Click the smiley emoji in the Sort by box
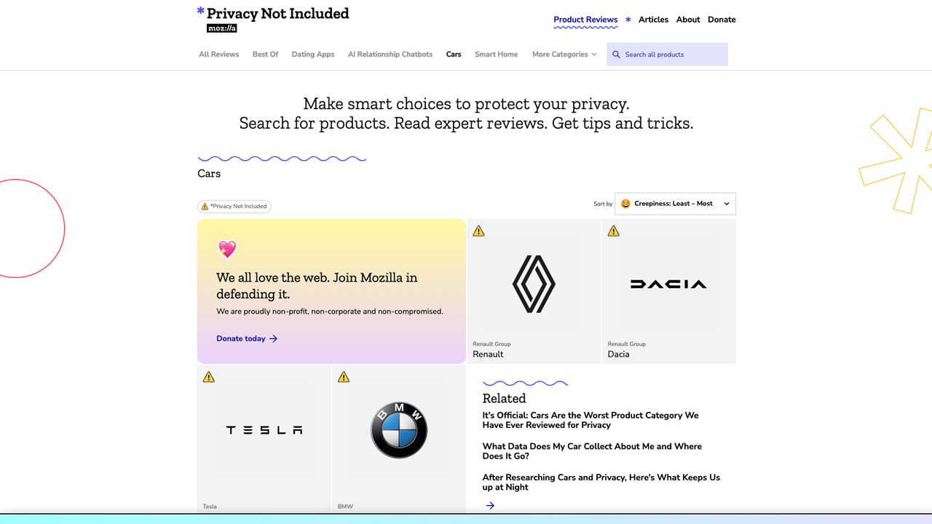Viewport: 932px width, 524px height. pos(625,204)
